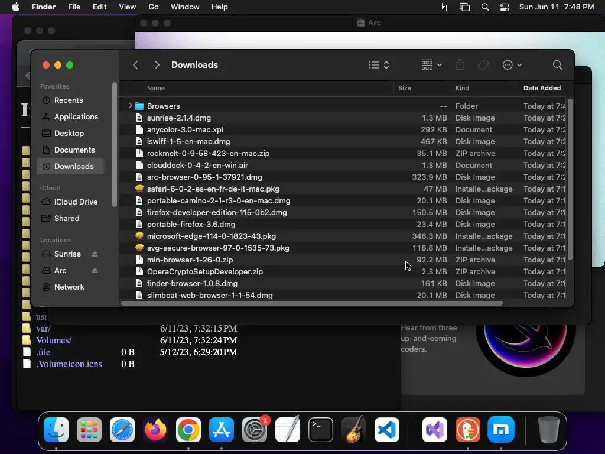Open Terminal from the Dock

321,430
